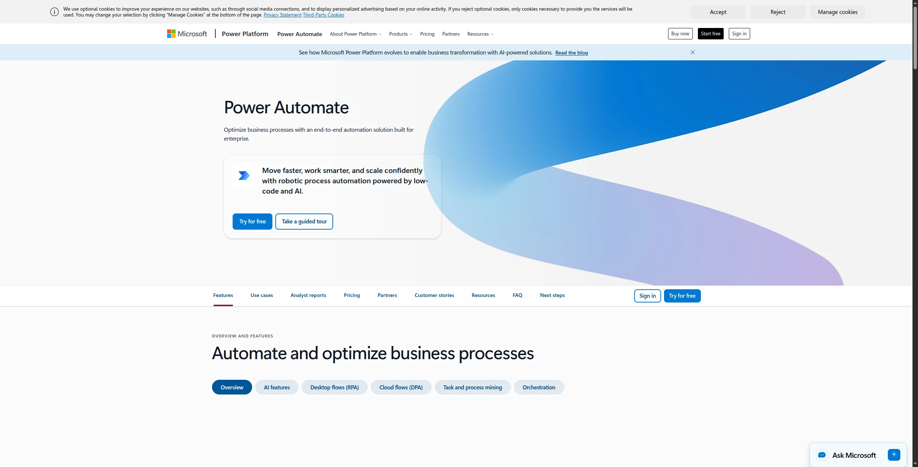The height and width of the screenshot is (467, 918).
Task: Click the cookie notice info icon
Action: pos(54,12)
